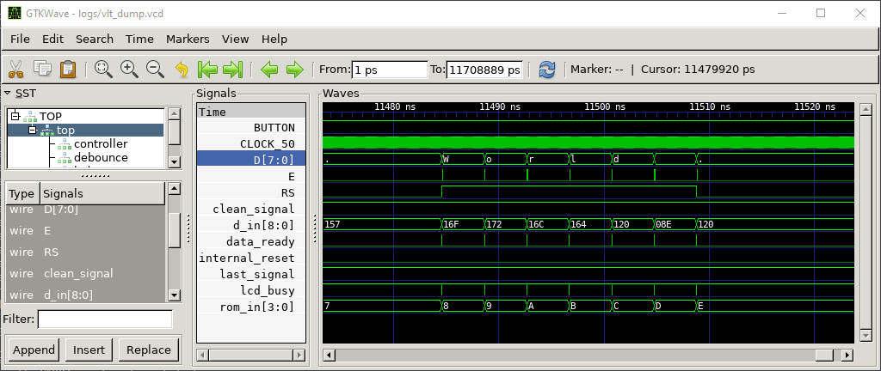Reload the waveform file
Viewport: 881px width, 371px height.
[547, 70]
